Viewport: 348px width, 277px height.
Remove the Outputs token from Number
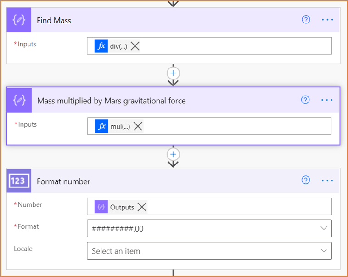pyautogui.click(x=142, y=207)
